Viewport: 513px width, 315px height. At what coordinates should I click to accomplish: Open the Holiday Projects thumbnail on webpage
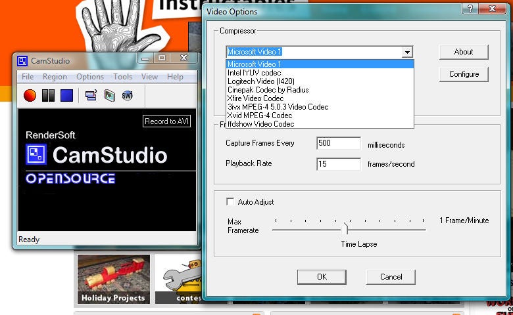114,279
